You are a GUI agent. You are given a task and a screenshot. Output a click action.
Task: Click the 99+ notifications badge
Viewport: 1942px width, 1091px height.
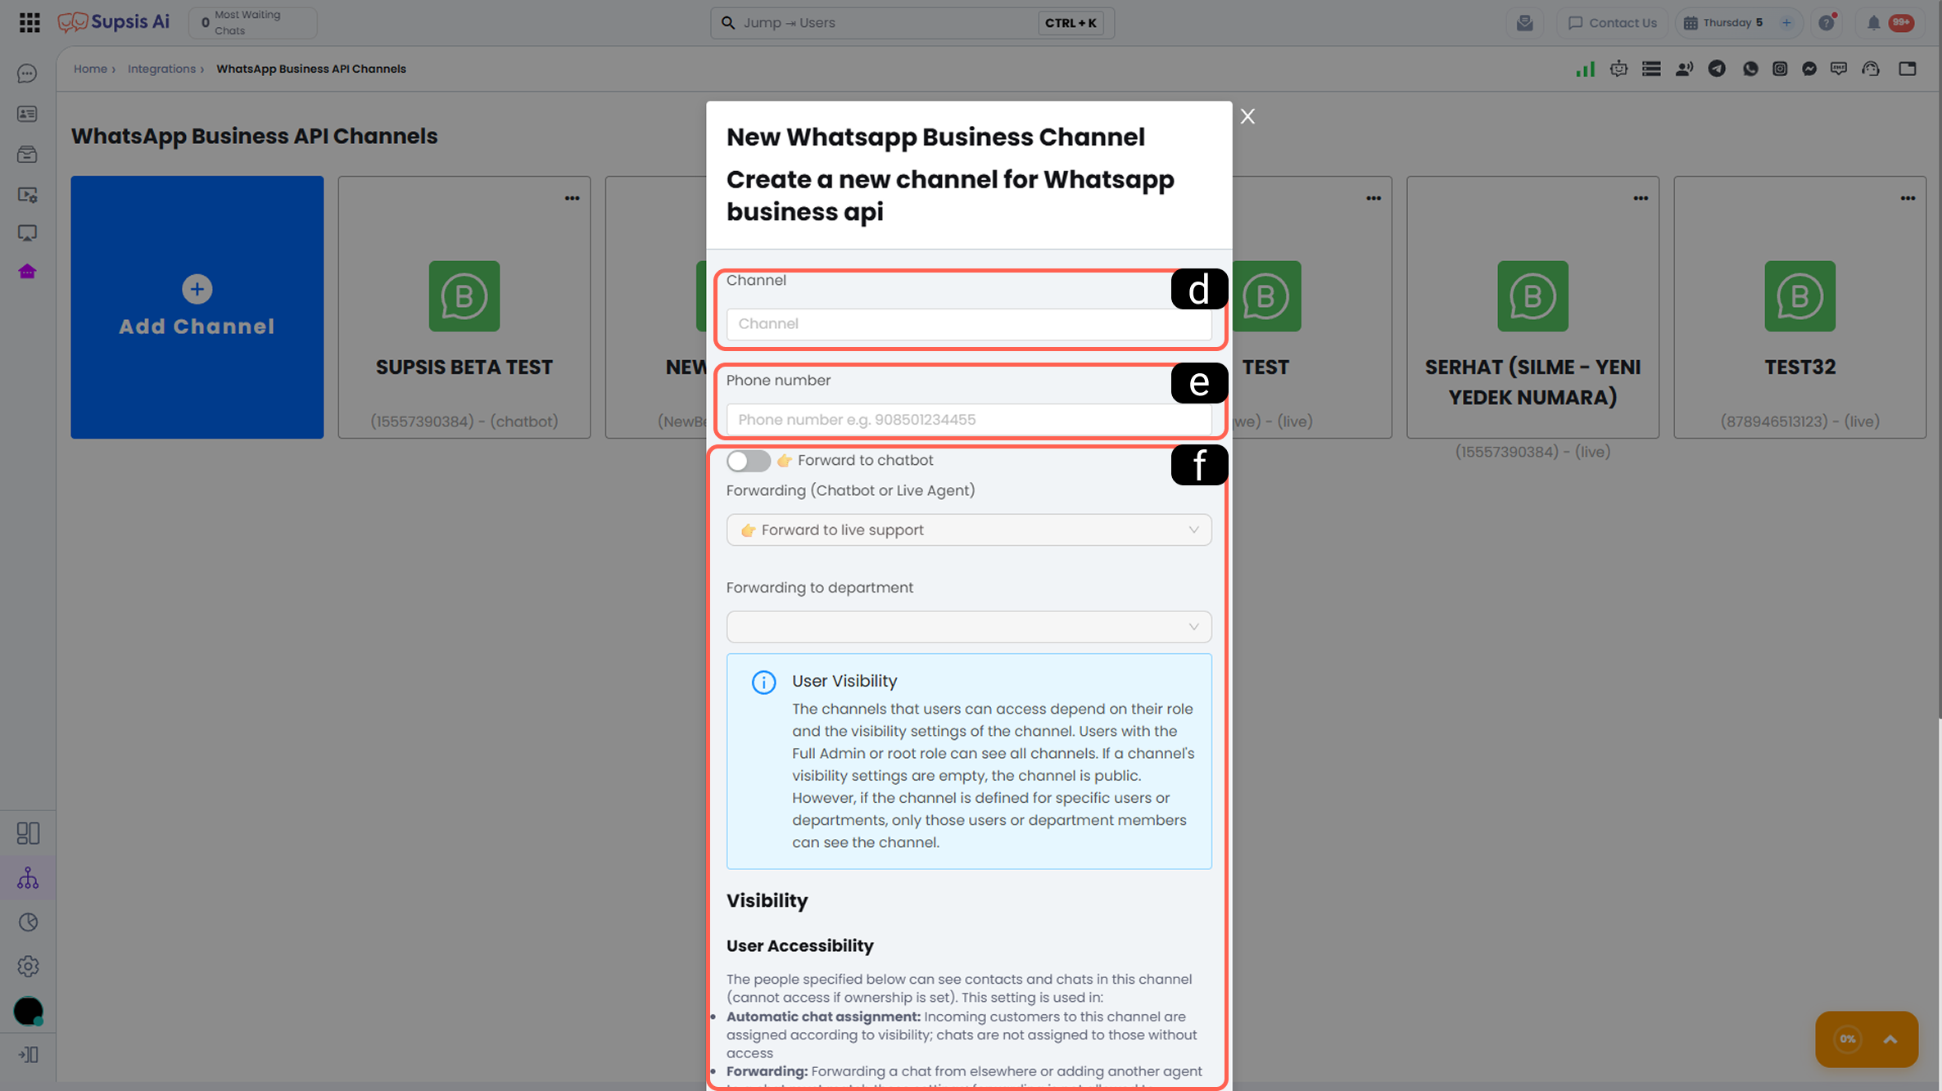point(1901,23)
